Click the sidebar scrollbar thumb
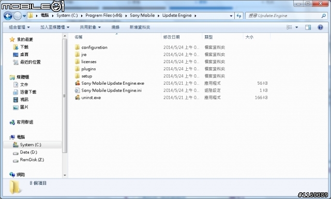 [x=65, y=96]
